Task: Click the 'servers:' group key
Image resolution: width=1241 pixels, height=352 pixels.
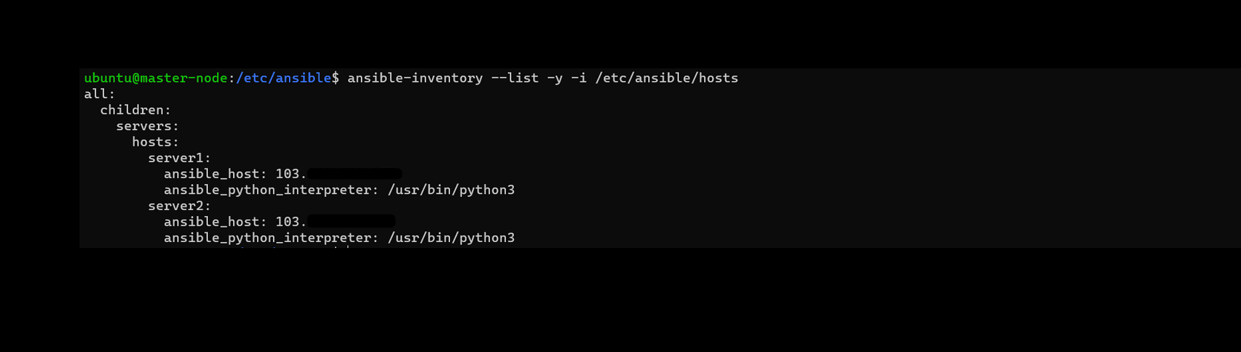Action: pos(147,126)
